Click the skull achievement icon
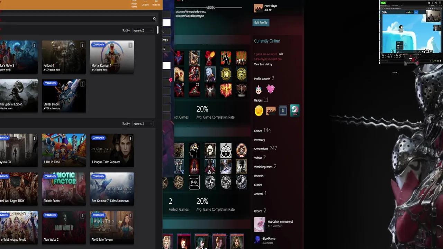This screenshot has width=443, height=249. [x=210, y=150]
